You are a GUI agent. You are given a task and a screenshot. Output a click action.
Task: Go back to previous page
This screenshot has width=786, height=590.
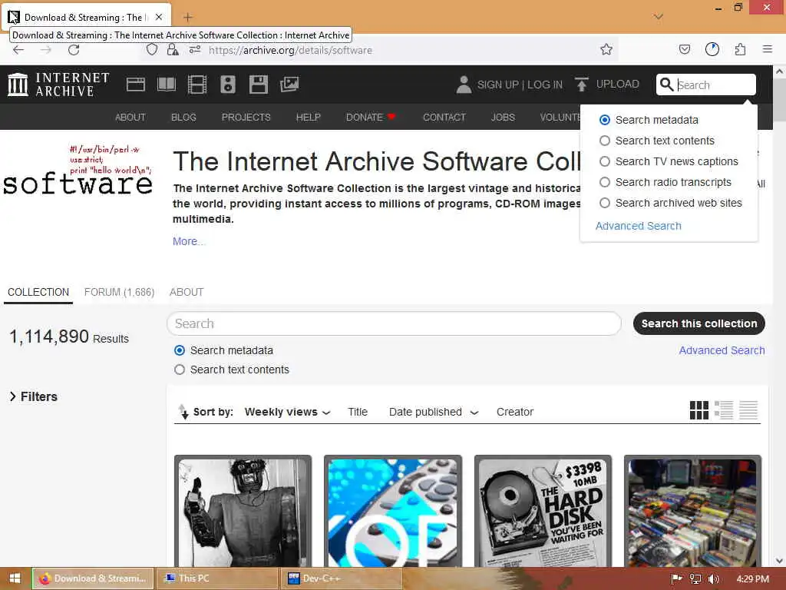[x=18, y=50]
